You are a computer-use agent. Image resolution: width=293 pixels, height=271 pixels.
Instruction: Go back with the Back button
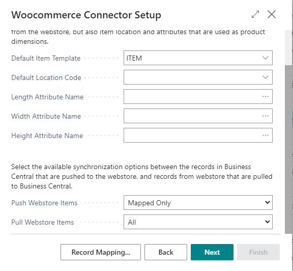click(166, 252)
